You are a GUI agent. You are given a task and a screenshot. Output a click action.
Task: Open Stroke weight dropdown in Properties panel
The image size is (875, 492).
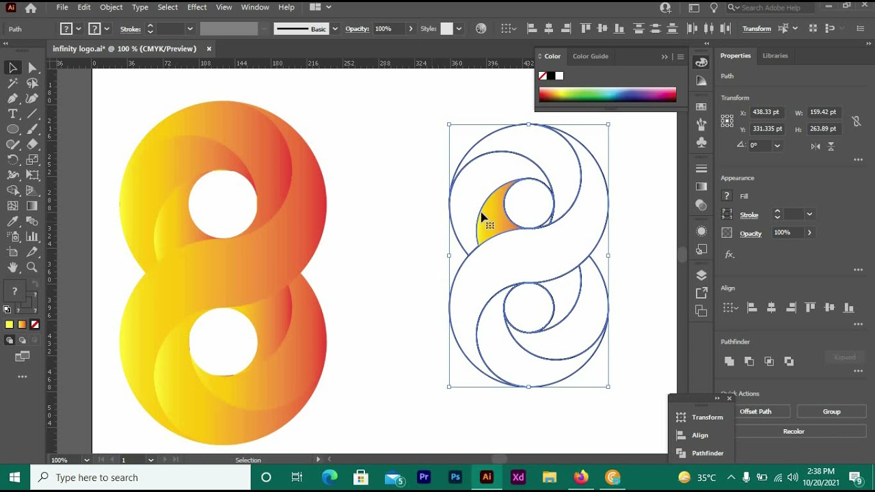coord(809,215)
